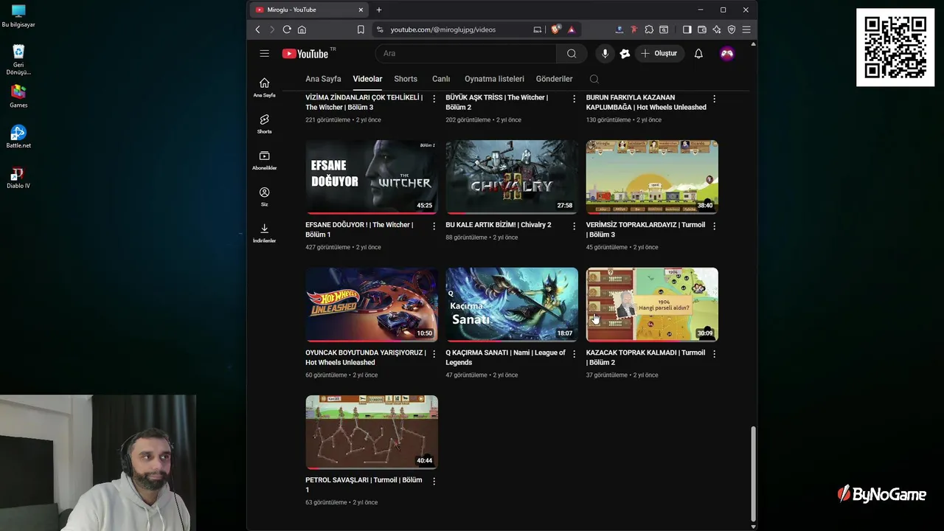Screen dimensions: 944x531
Task: Click the Oluştur create button
Action: point(659,53)
